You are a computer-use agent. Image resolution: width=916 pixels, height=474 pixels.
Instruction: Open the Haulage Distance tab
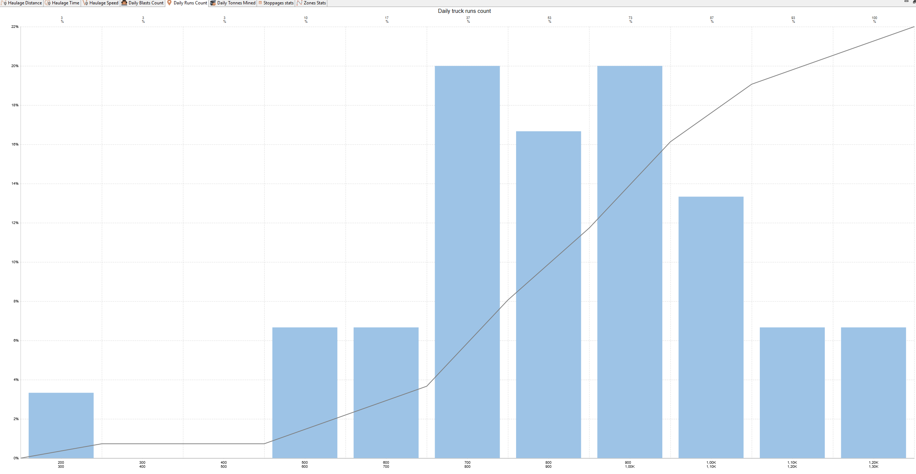(x=22, y=3)
